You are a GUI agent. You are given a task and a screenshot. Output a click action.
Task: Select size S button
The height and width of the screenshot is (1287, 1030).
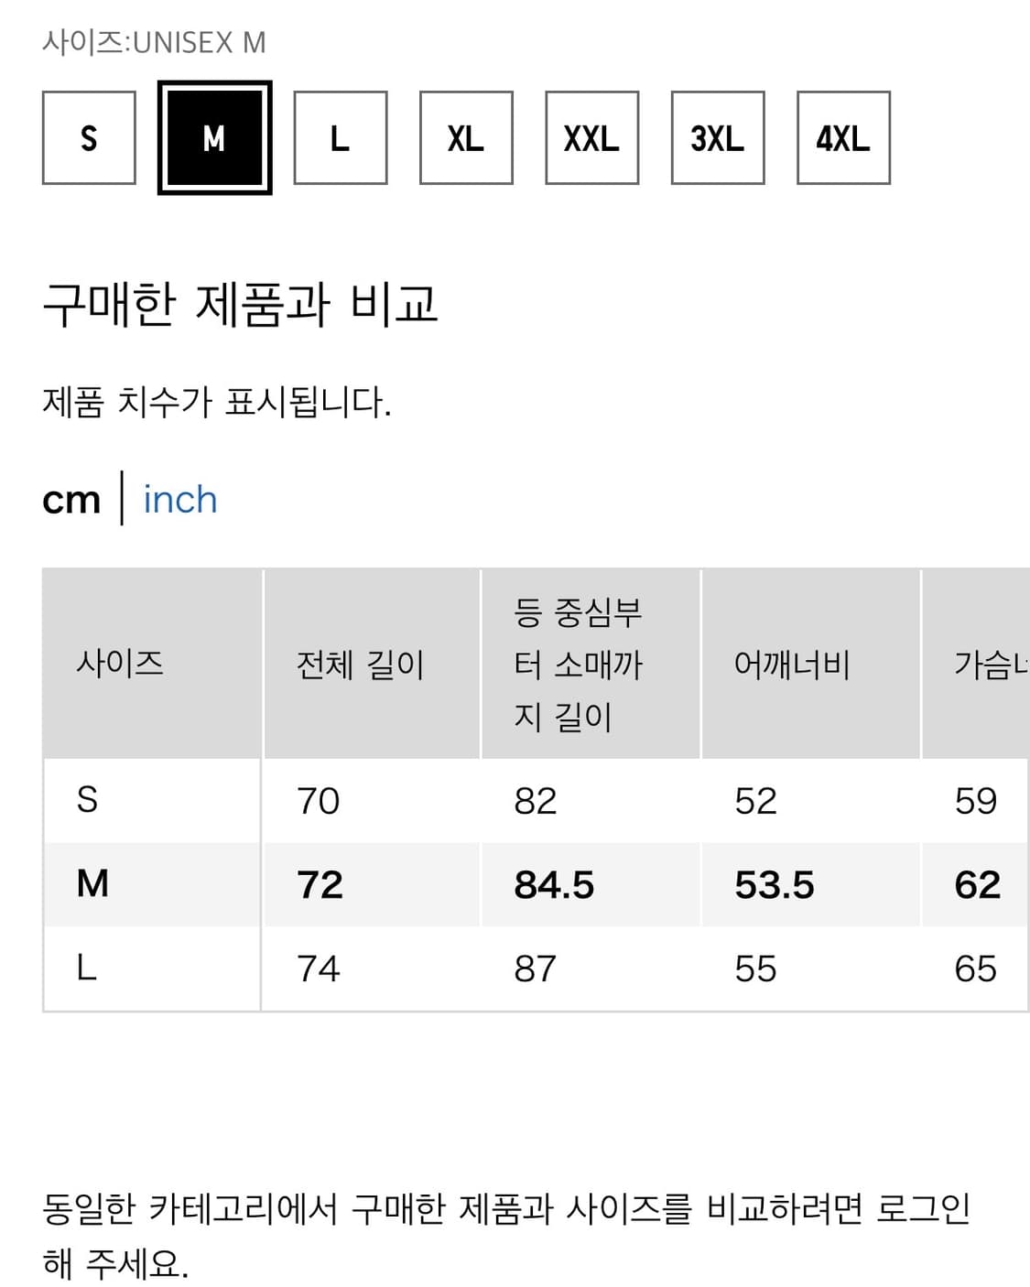[89, 138]
